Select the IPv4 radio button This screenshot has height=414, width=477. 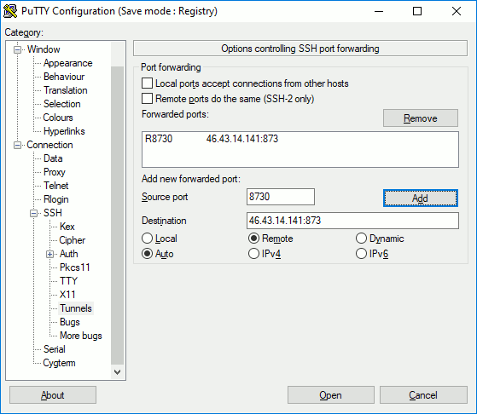pos(253,254)
